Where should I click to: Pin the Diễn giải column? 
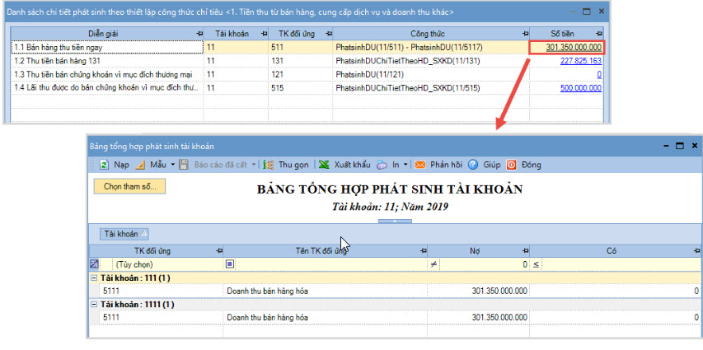(199, 34)
